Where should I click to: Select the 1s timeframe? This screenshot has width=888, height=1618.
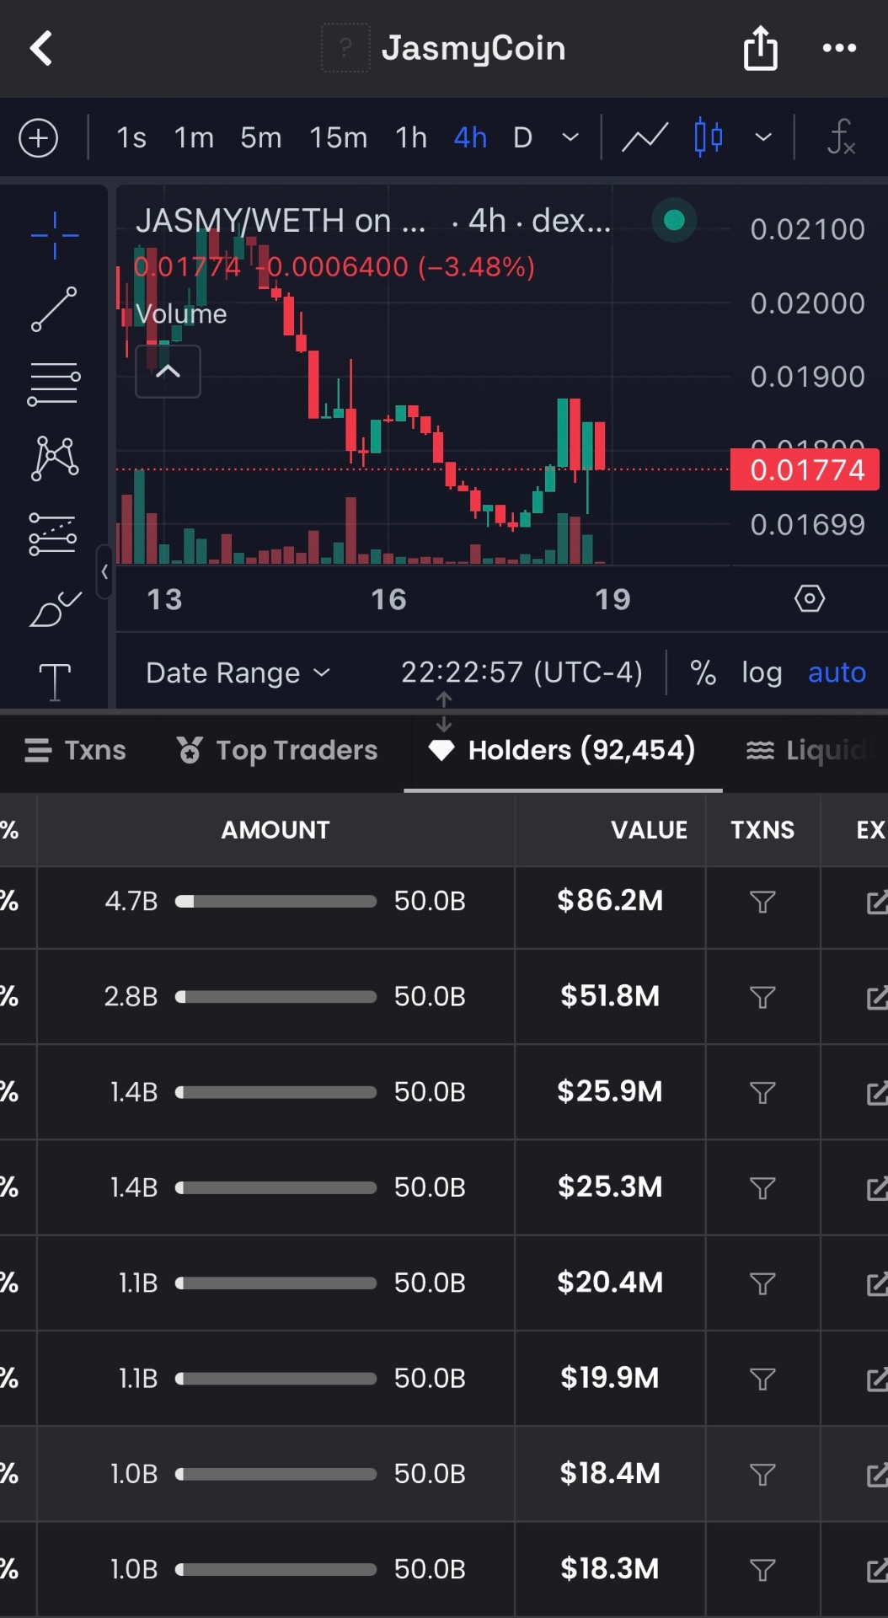click(131, 137)
